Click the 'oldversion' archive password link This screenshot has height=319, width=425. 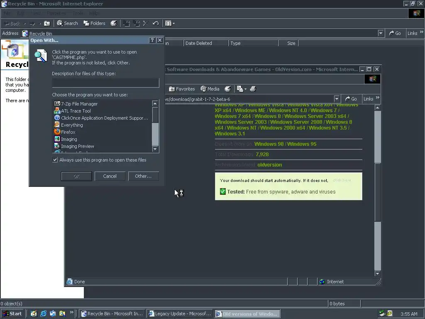(x=270, y=164)
